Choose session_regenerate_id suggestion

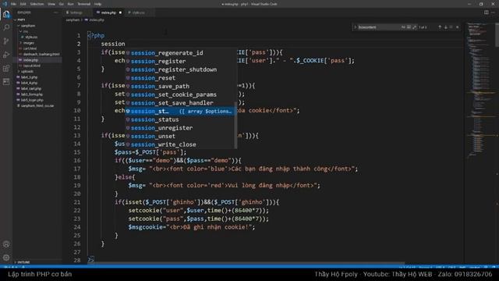coord(180,53)
